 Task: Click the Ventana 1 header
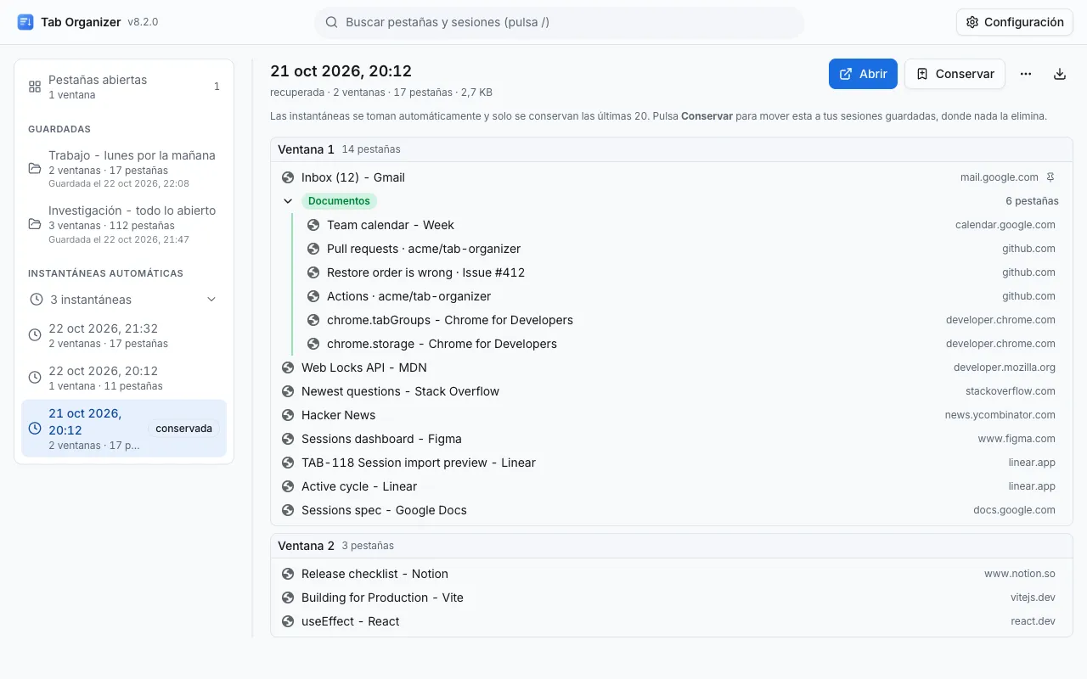(x=672, y=149)
